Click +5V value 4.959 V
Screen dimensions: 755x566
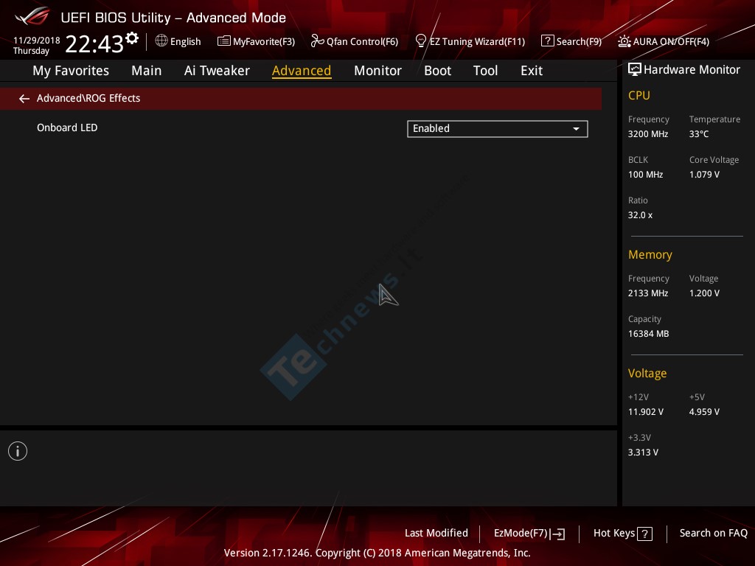[704, 412]
